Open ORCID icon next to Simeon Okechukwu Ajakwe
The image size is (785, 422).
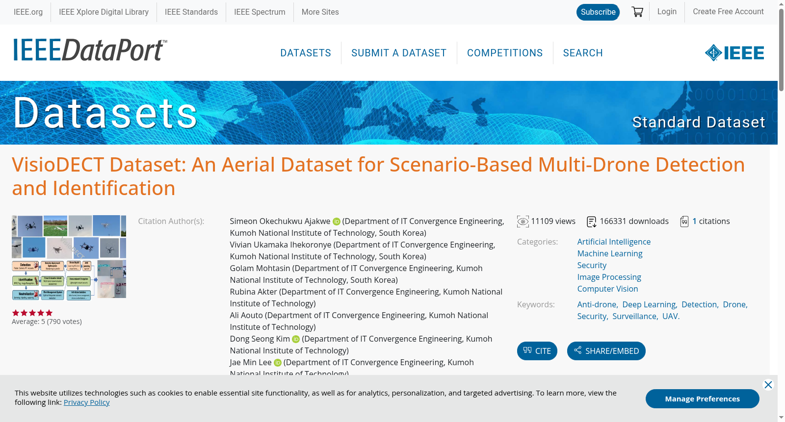[x=337, y=222]
